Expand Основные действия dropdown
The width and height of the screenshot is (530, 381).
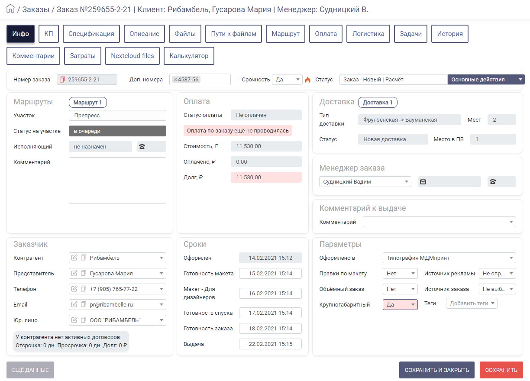click(486, 80)
